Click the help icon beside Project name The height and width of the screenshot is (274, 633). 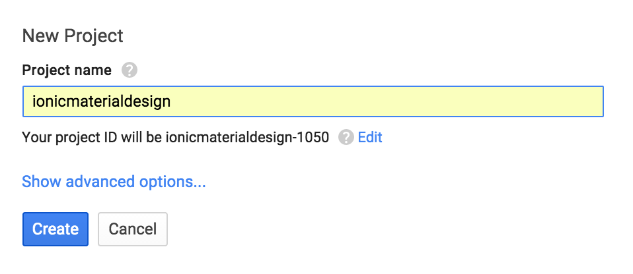(x=130, y=70)
